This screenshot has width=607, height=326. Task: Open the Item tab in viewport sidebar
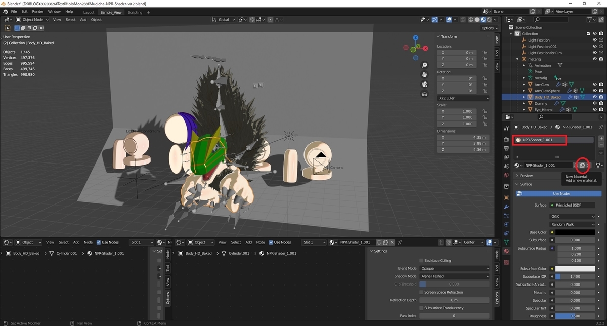click(x=497, y=39)
